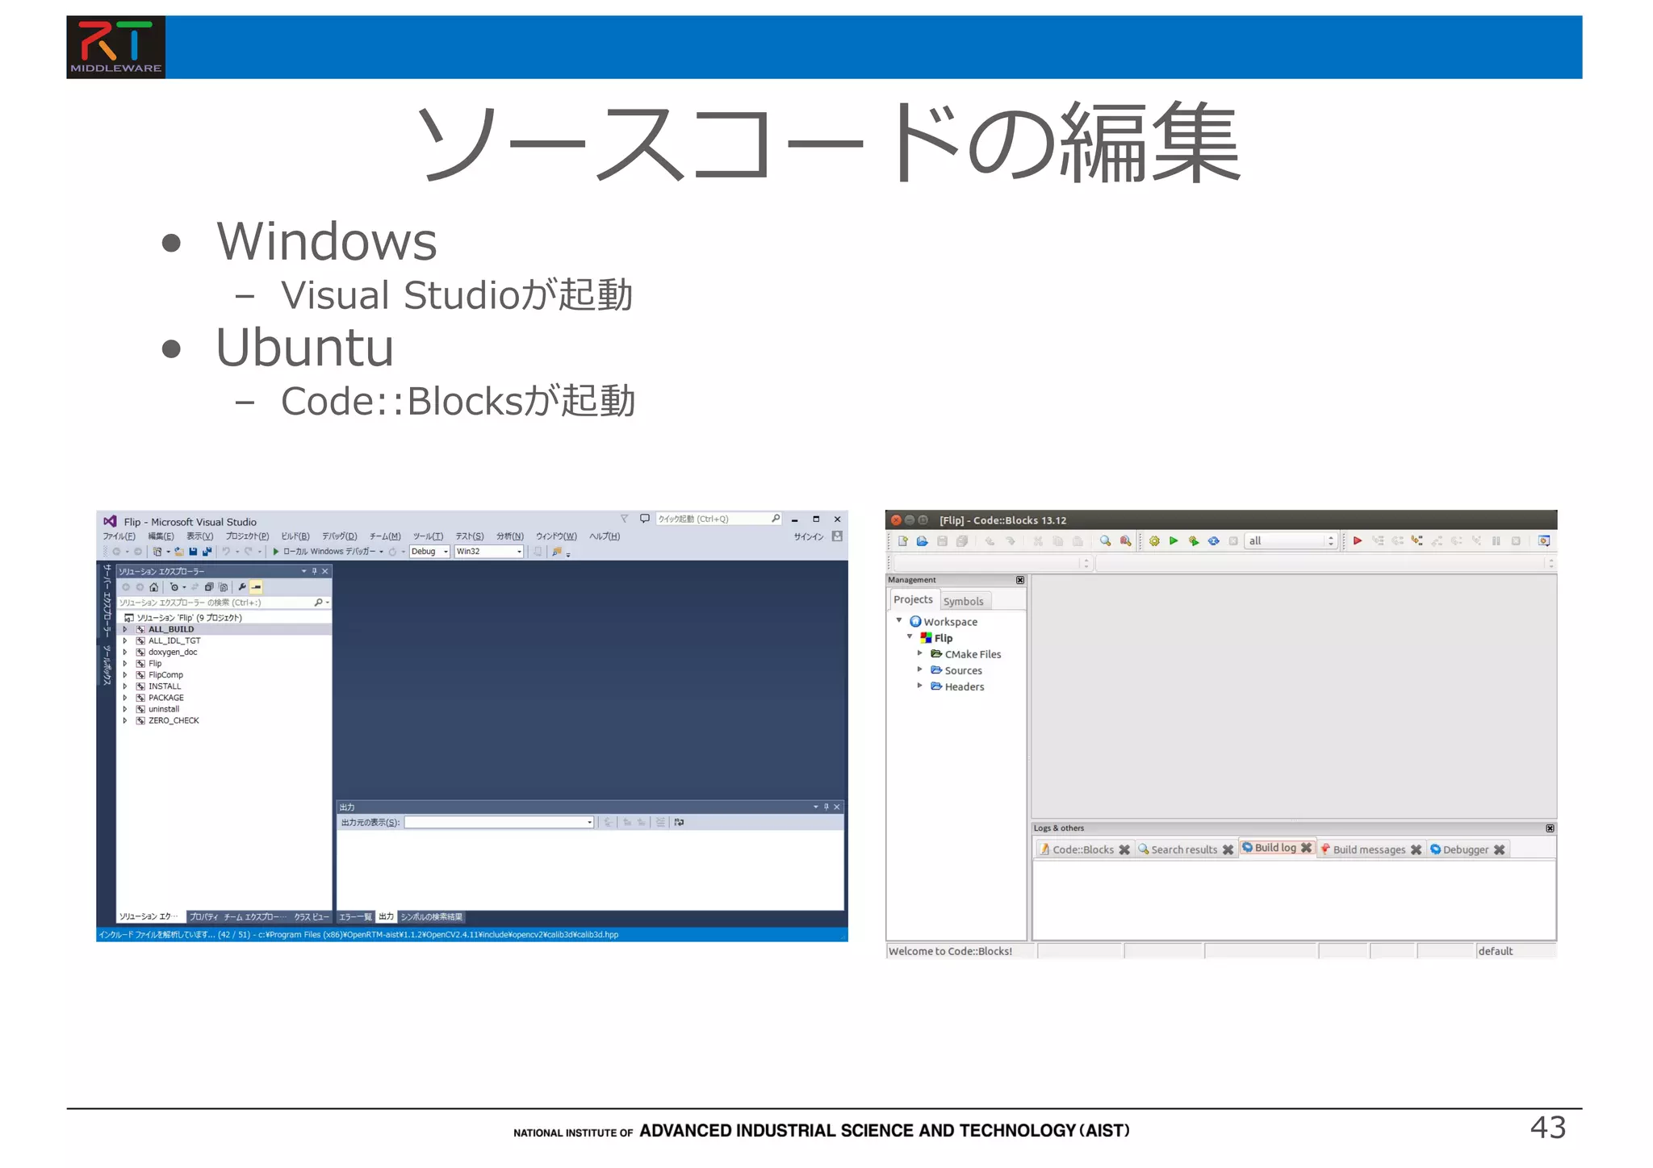This screenshot has height=1168, width=1653.
Task: Pin the Visual Studio Output panel
Action: (x=826, y=807)
